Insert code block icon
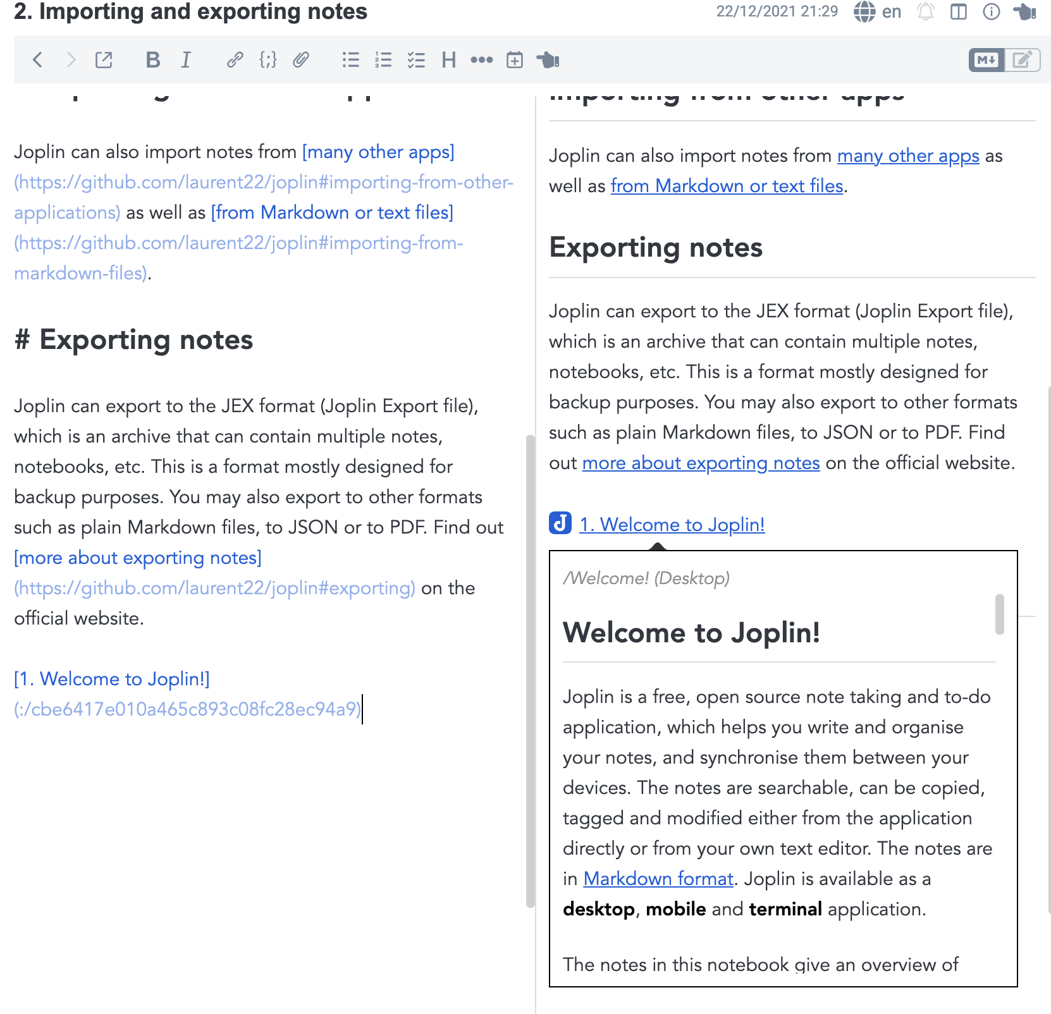 [x=268, y=60]
